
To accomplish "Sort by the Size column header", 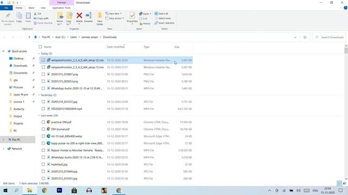I will pyautogui.click(x=177, y=47).
